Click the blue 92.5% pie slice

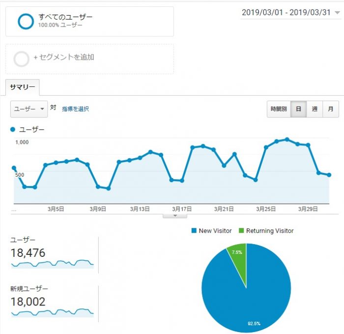point(246,295)
